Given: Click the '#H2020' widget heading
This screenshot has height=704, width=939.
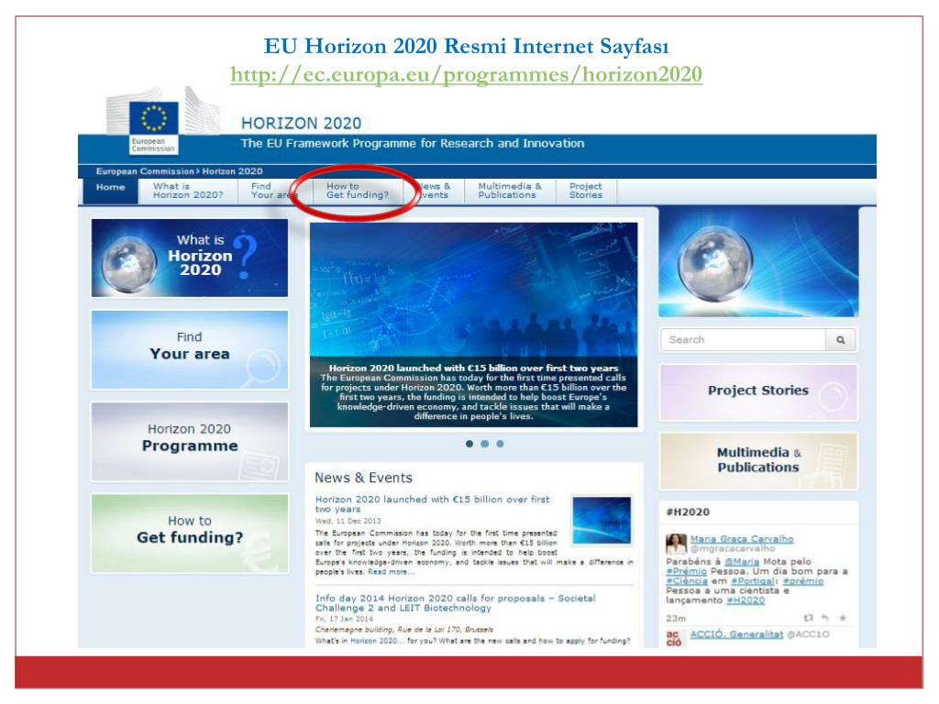Looking at the screenshot, I should [x=688, y=511].
